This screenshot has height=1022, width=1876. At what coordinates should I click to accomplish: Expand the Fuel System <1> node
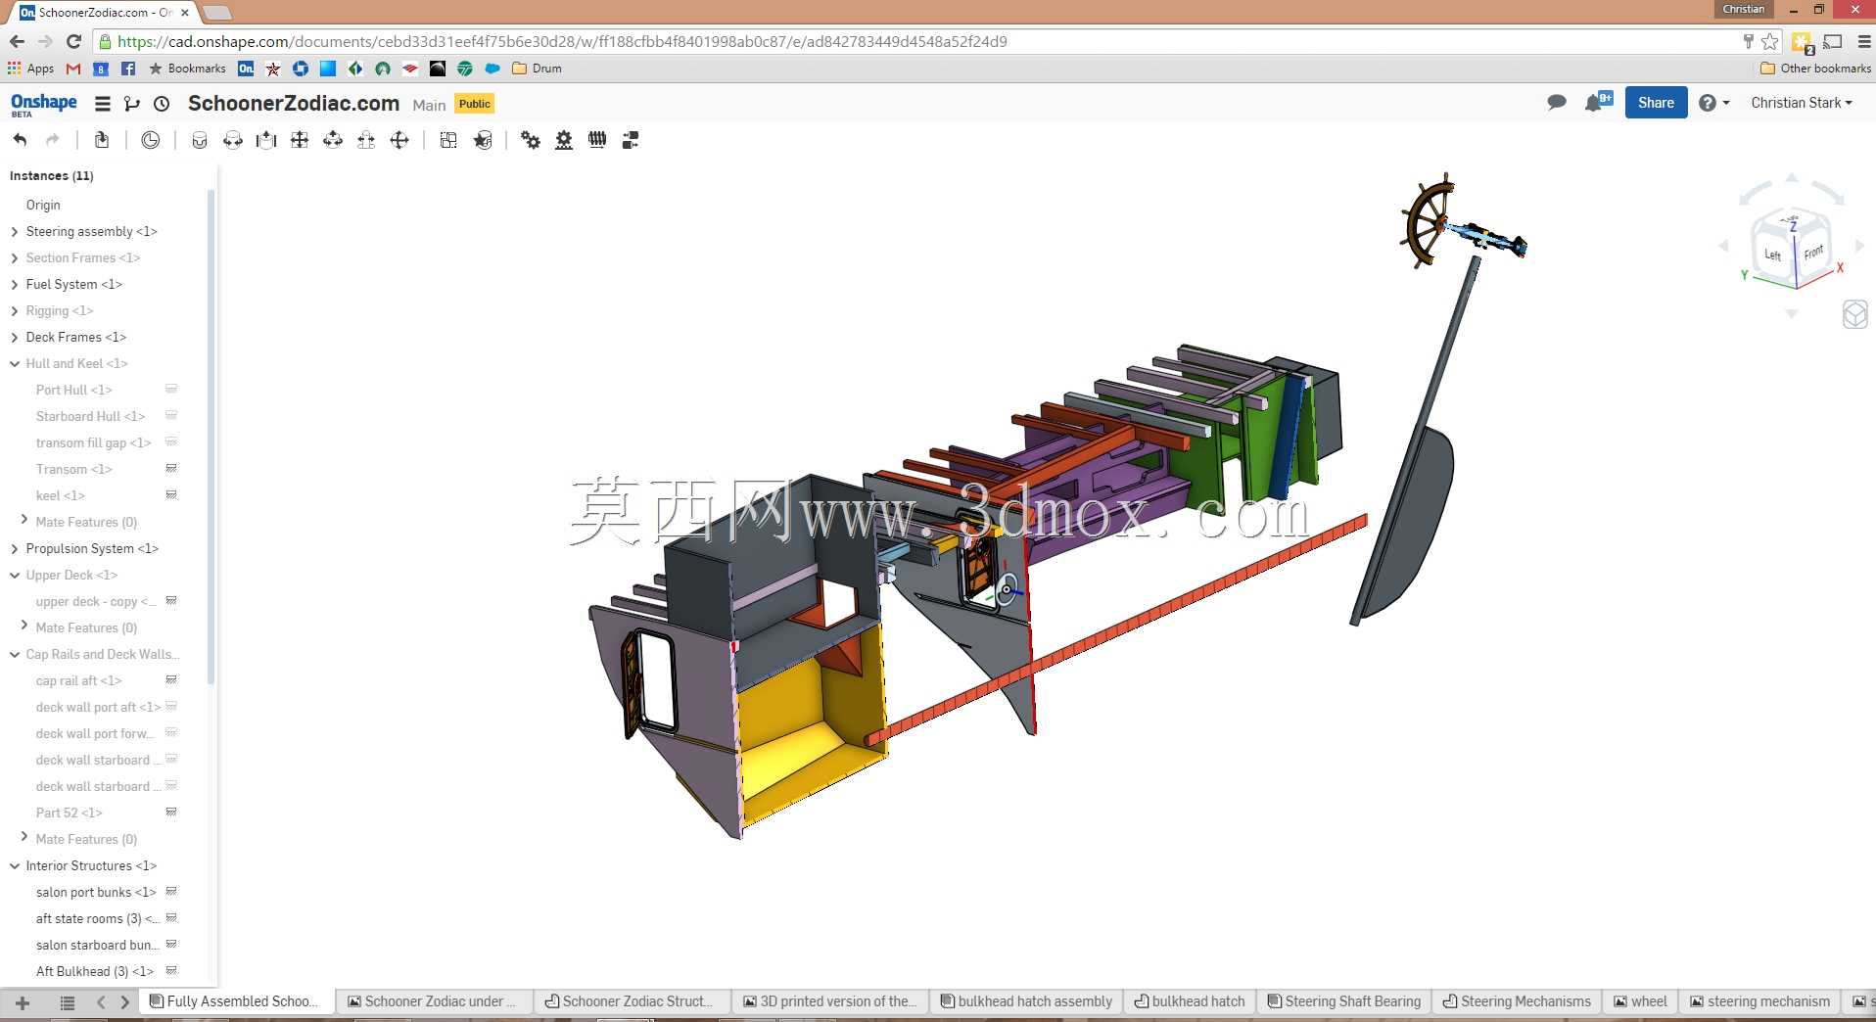(x=15, y=285)
